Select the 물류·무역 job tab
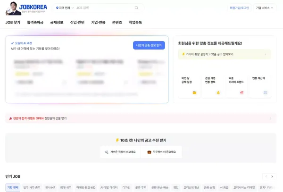The width and height of the screenshot is (283, 192). tap(141, 187)
